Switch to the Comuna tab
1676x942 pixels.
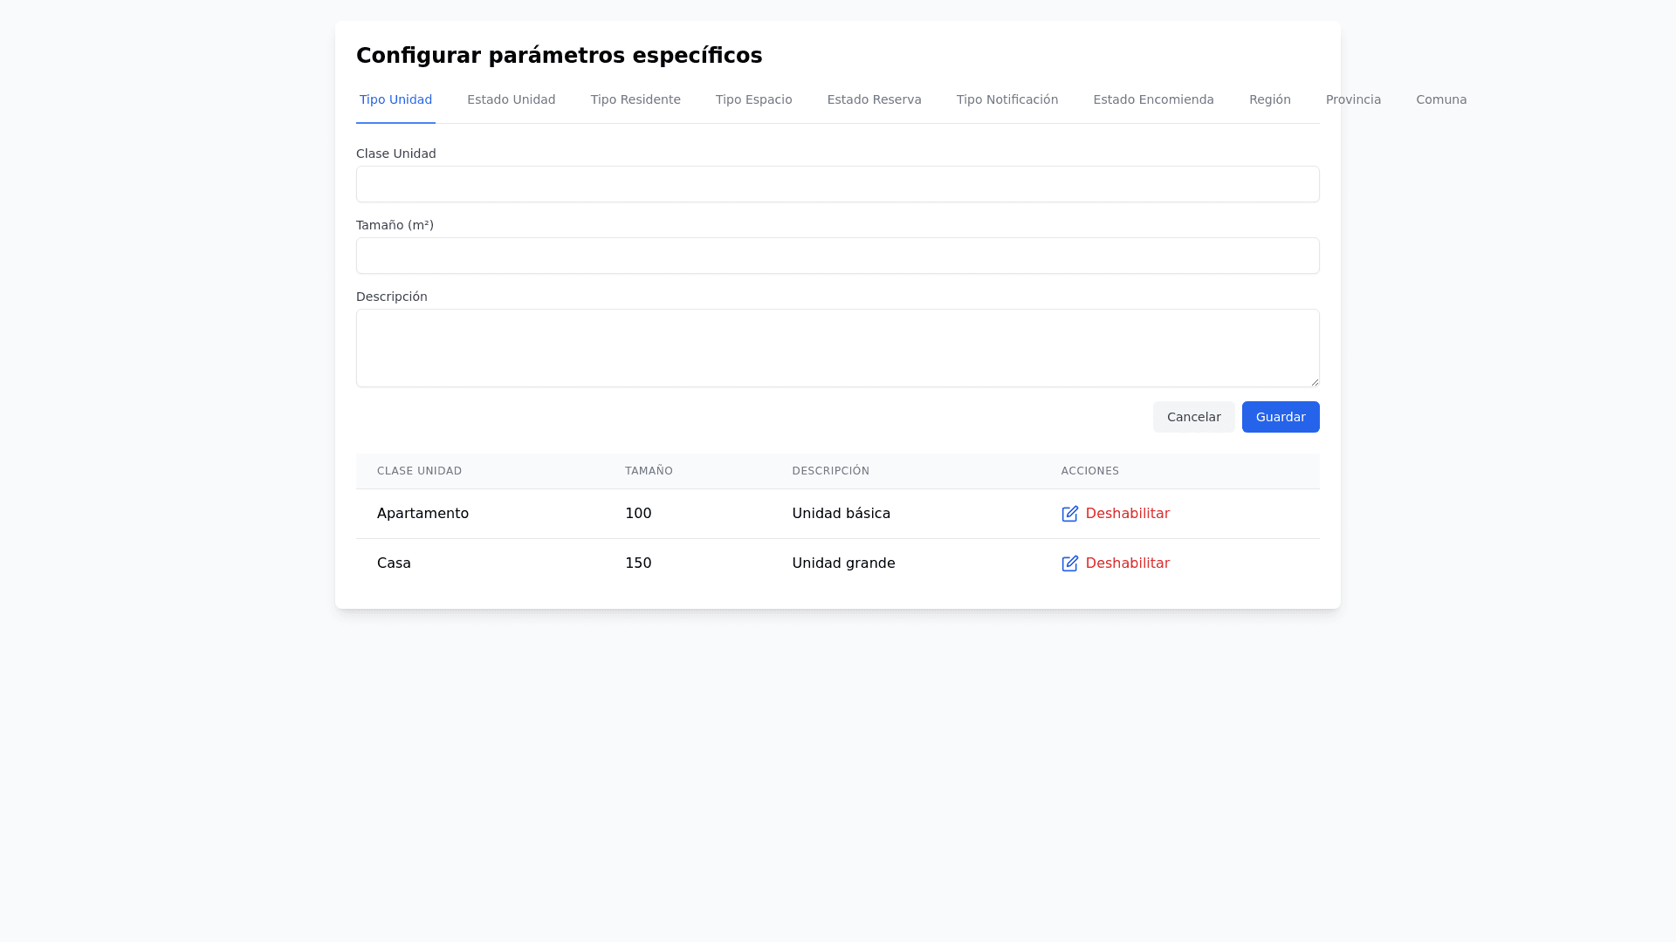(1440, 99)
